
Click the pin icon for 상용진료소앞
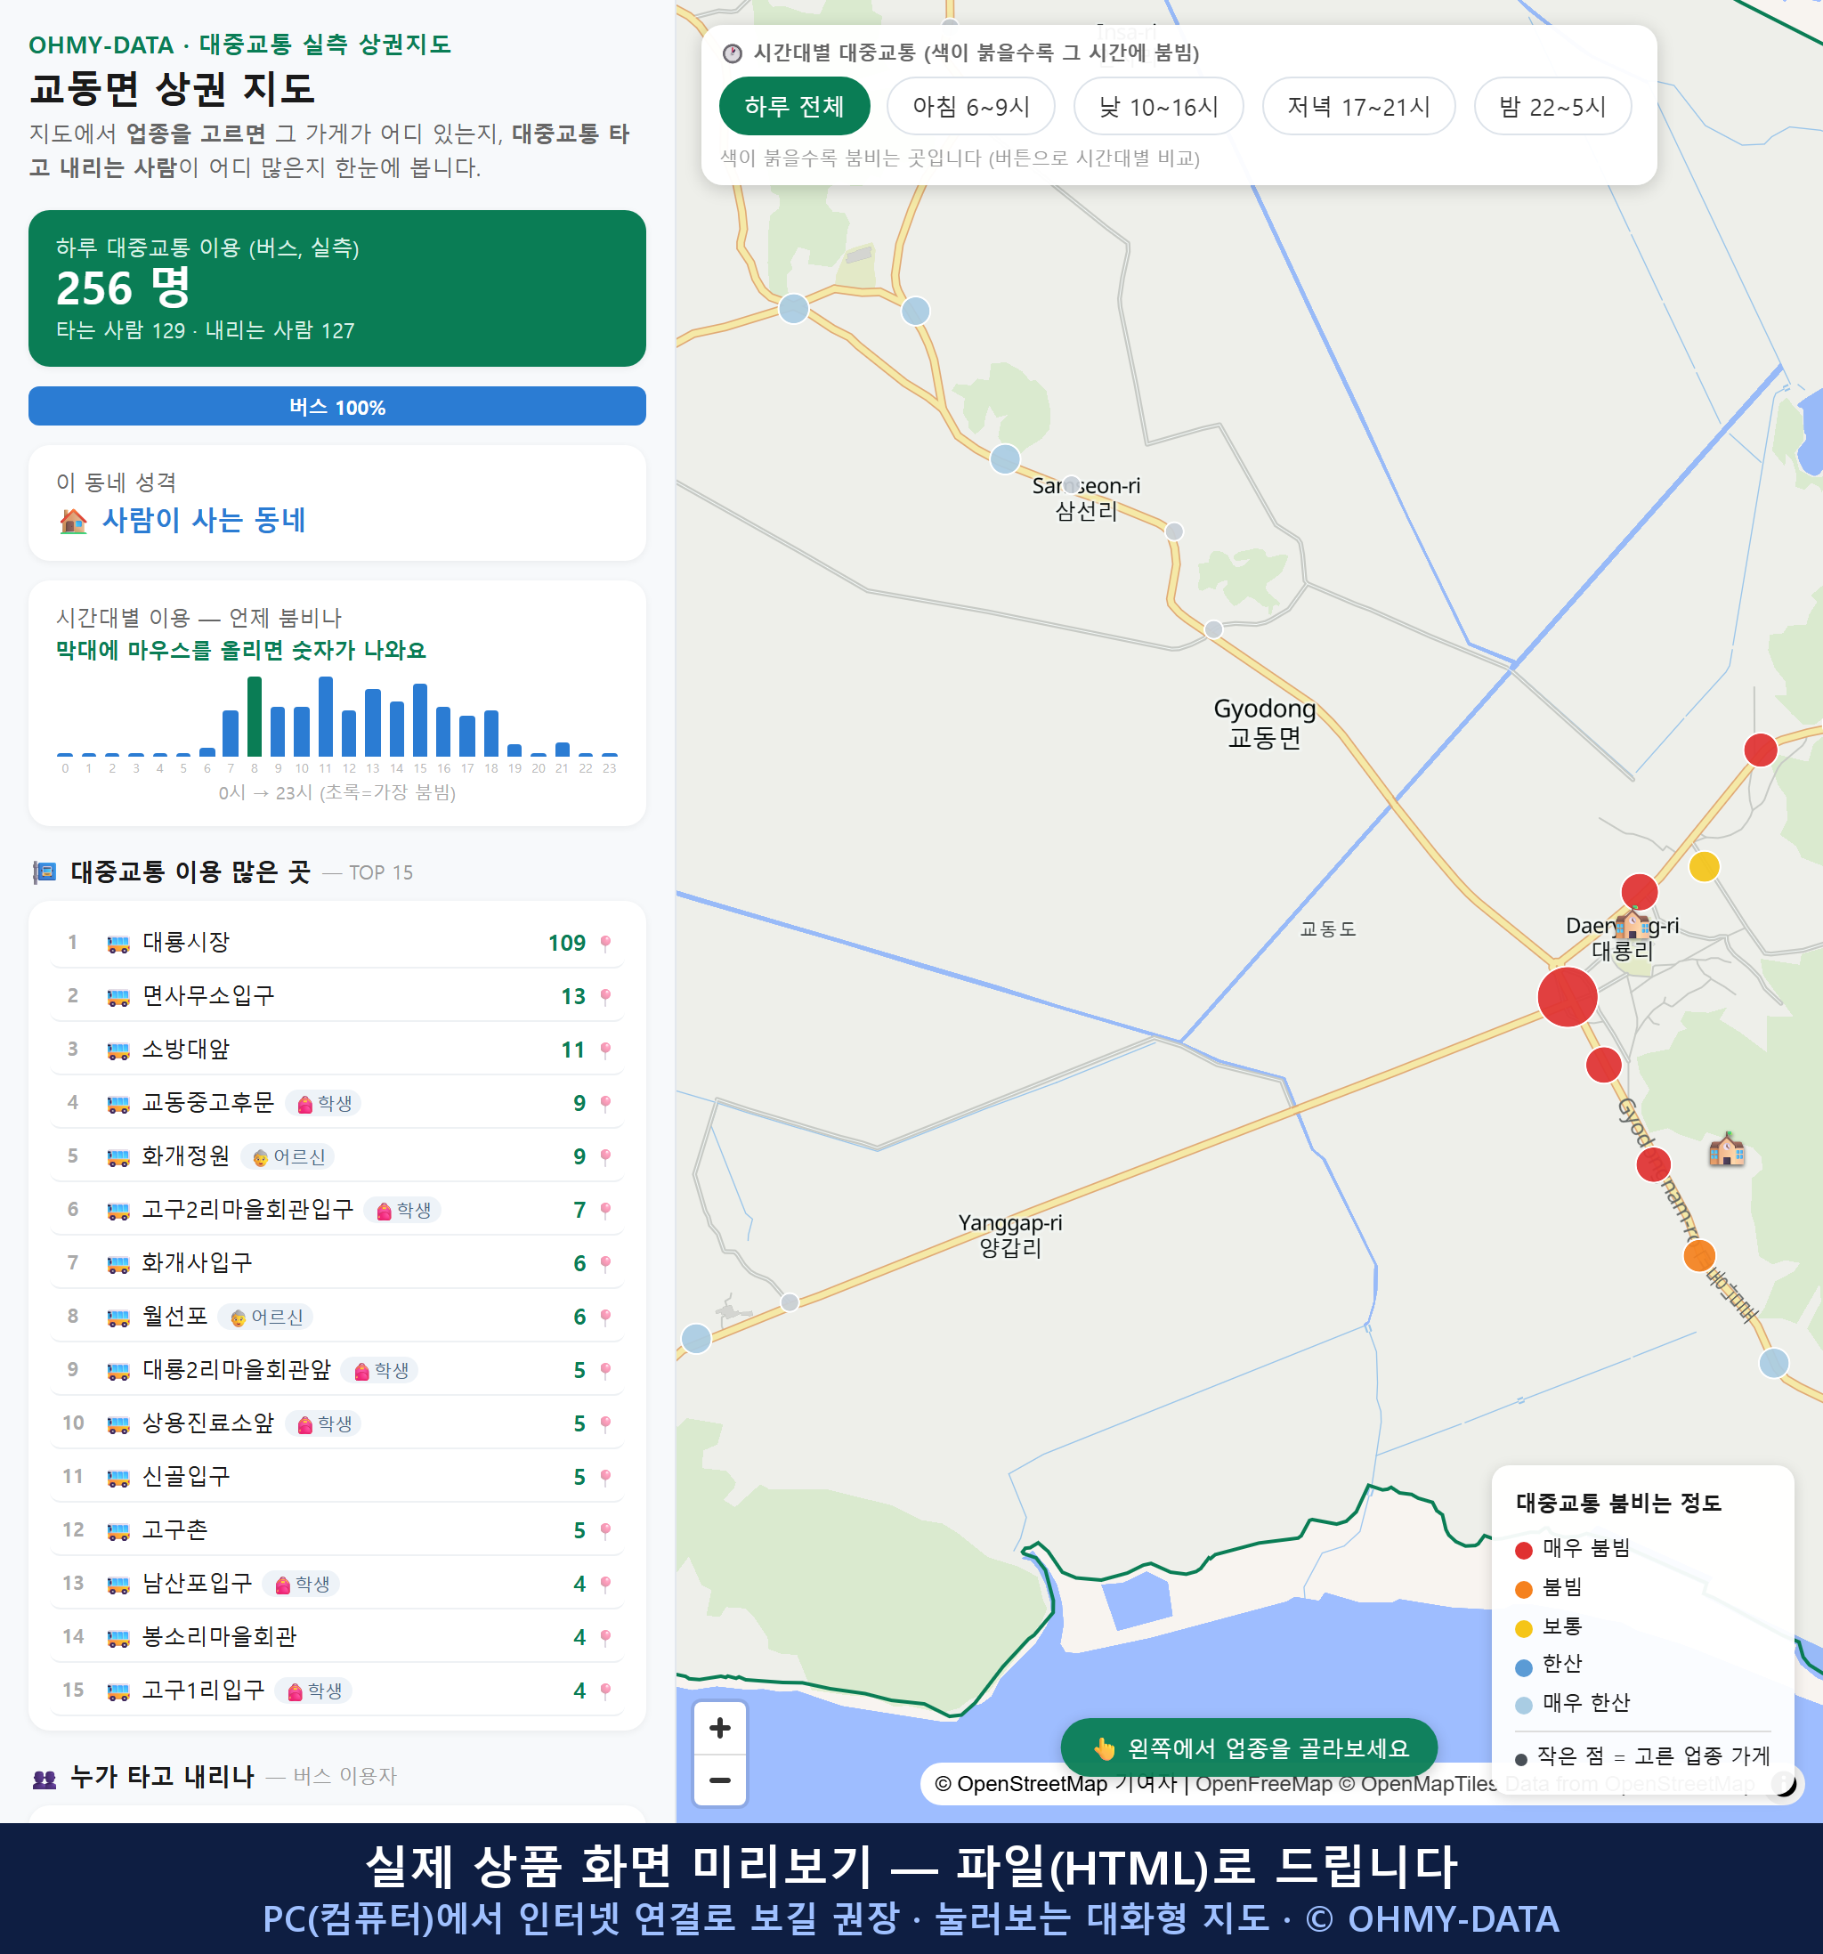coord(605,1424)
